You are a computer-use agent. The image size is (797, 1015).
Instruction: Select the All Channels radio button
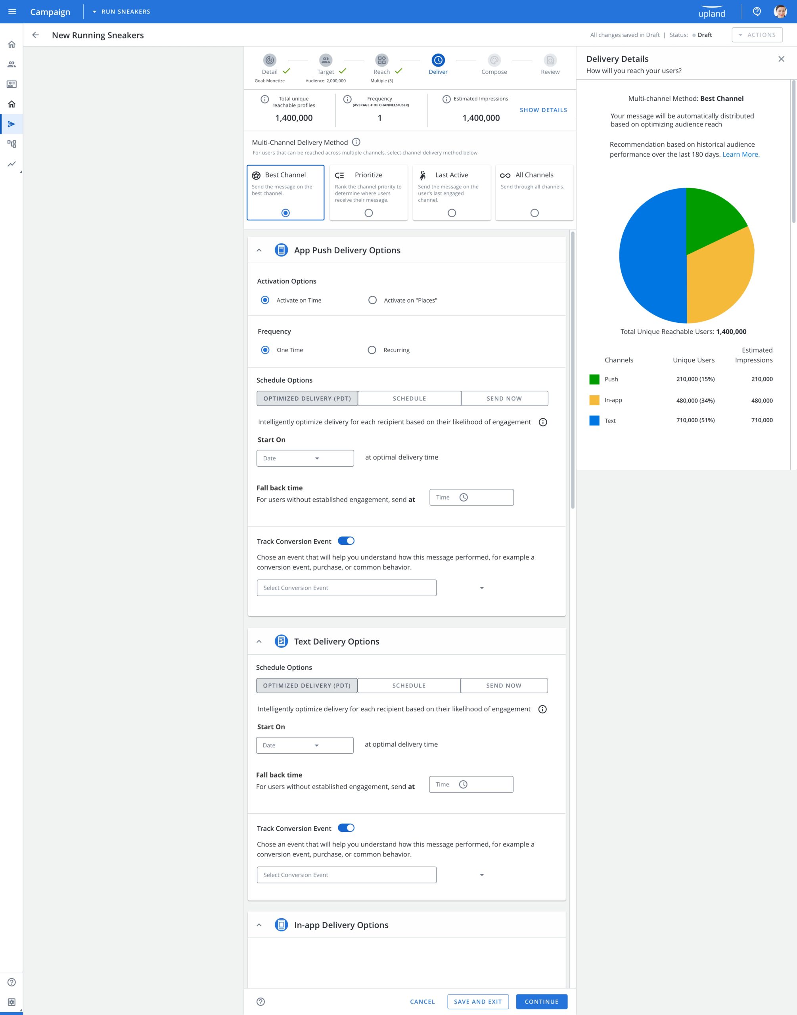(535, 213)
